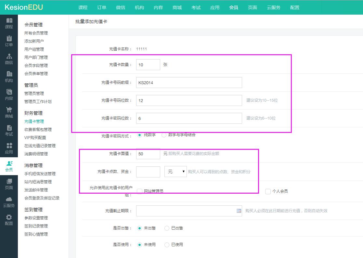Select the 已出售 radio button
This screenshot has height=258, width=363.
(167, 228)
